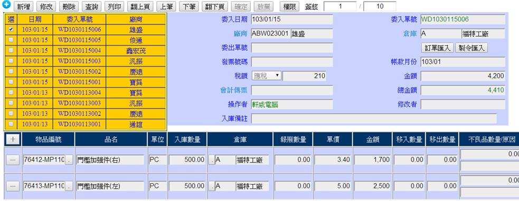Click the 入庫備註 input field

pyautogui.click(x=374, y=118)
